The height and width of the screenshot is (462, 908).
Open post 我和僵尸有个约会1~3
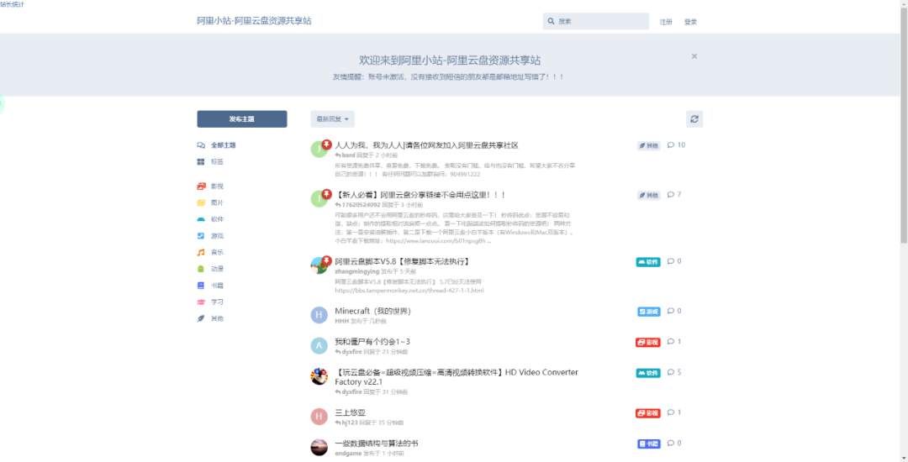tap(372, 342)
